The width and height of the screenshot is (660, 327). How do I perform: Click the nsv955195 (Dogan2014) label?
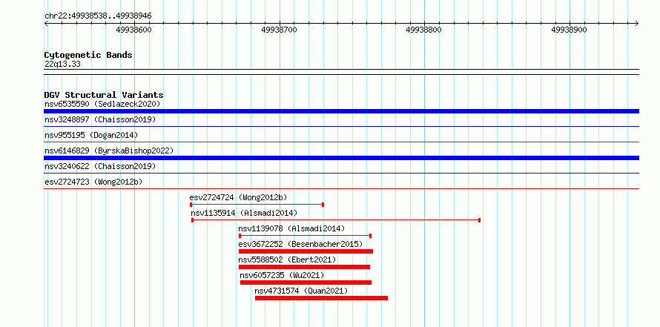pyautogui.click(x=91, y=135)
